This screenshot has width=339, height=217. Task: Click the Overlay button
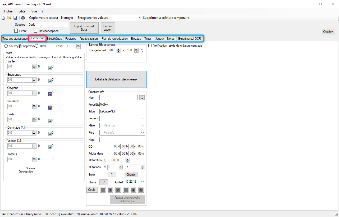click(x=328, y=32)
